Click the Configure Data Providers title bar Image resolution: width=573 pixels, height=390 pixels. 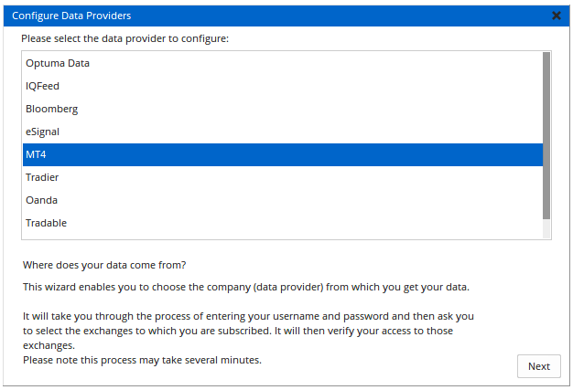(275, 16)
